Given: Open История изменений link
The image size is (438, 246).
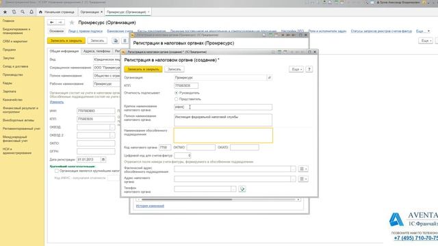Looking at the screenshot, I should (x=150, y=206).
